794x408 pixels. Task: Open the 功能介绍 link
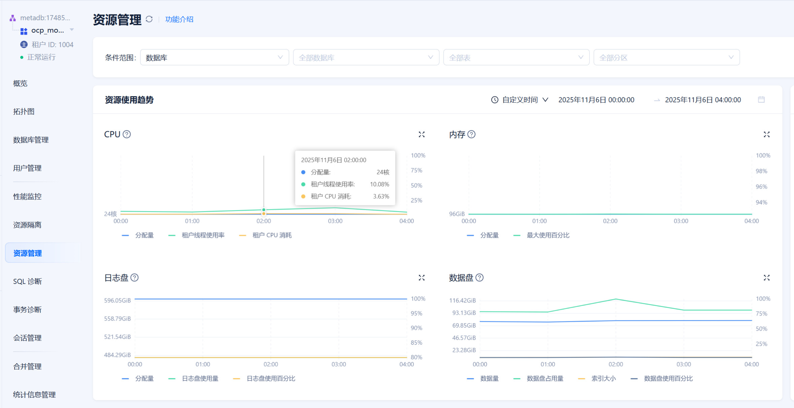(179, 19)
